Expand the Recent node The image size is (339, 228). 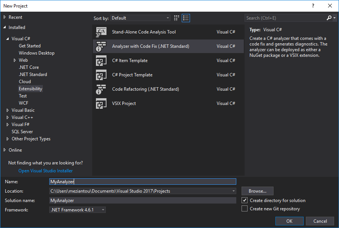coord(5,17)
